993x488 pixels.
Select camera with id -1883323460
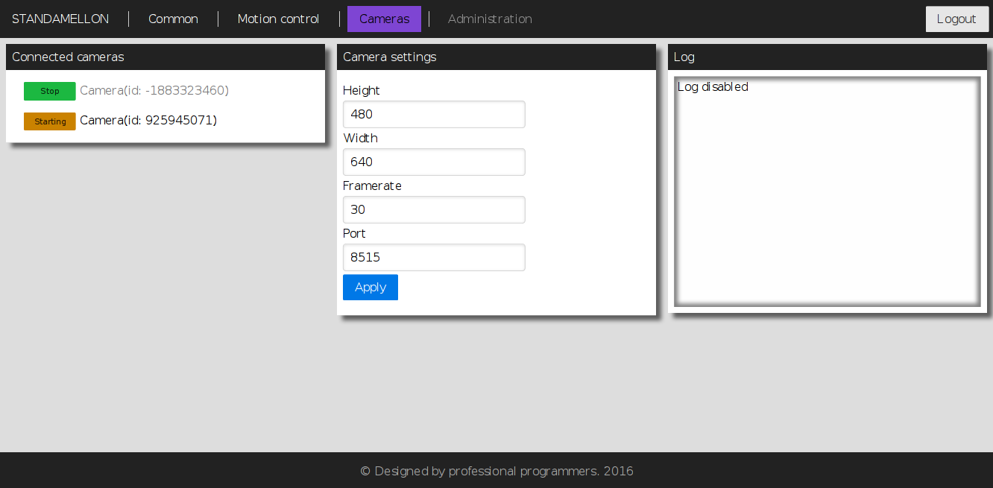(x=154, y=90)
